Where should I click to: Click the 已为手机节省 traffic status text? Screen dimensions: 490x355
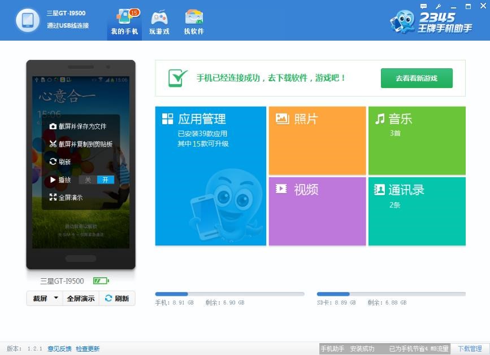click(x=419, y=349)
